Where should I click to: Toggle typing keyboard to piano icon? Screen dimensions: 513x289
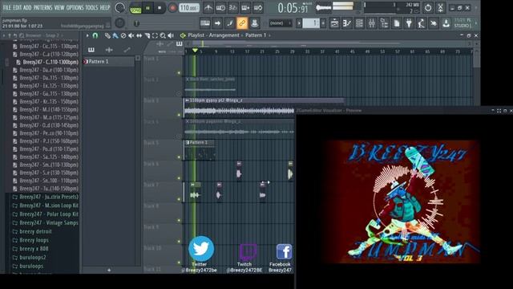point(205,23)
